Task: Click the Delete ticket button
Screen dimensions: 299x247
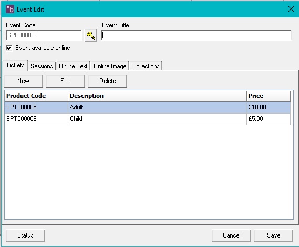Action: coord(108,81)
